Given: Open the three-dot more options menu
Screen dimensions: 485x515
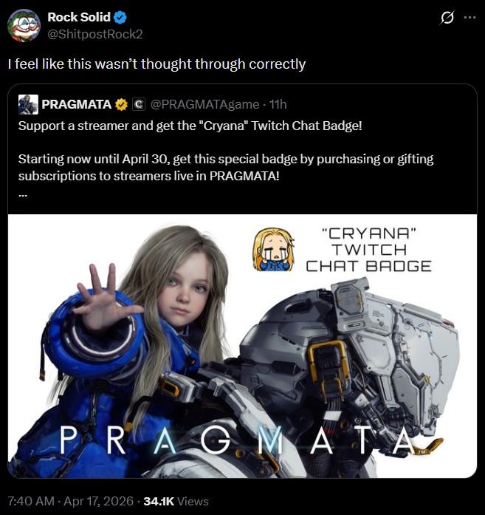Looking at the screenshot, I should 470,18.
